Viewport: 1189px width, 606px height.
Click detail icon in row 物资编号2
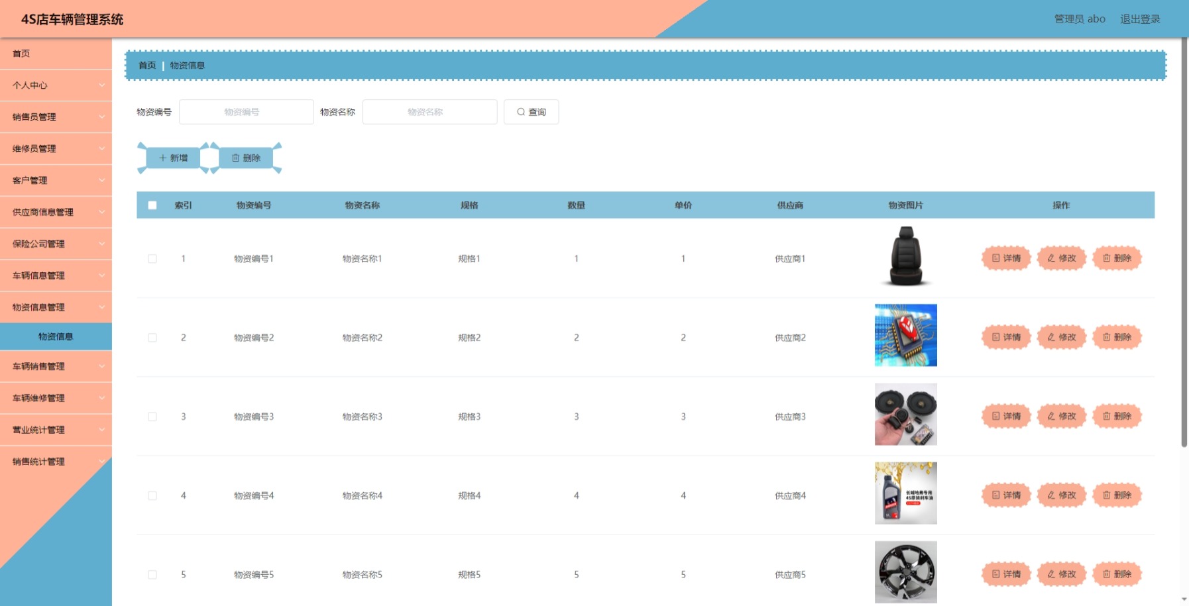(995, 337)
